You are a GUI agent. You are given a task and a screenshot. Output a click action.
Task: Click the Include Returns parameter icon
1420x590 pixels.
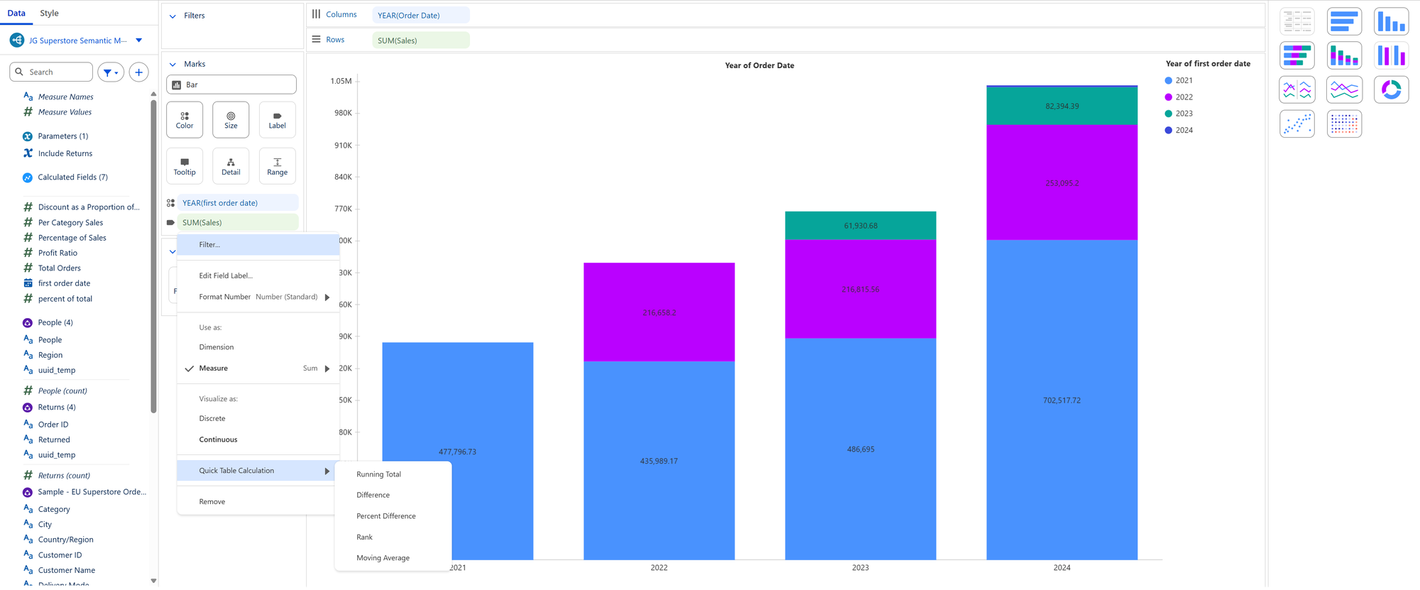pyautogui.click(x=28, y=153)
